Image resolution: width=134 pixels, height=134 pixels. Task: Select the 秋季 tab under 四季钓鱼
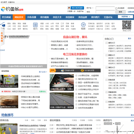click(26, 120)
